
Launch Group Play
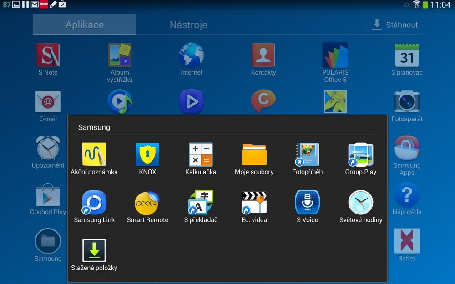(x=360, y=154)
